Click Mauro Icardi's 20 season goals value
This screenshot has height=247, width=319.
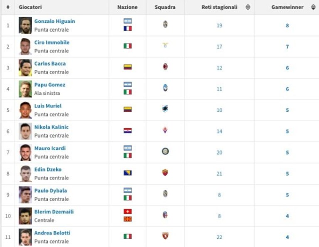[219, 152]
